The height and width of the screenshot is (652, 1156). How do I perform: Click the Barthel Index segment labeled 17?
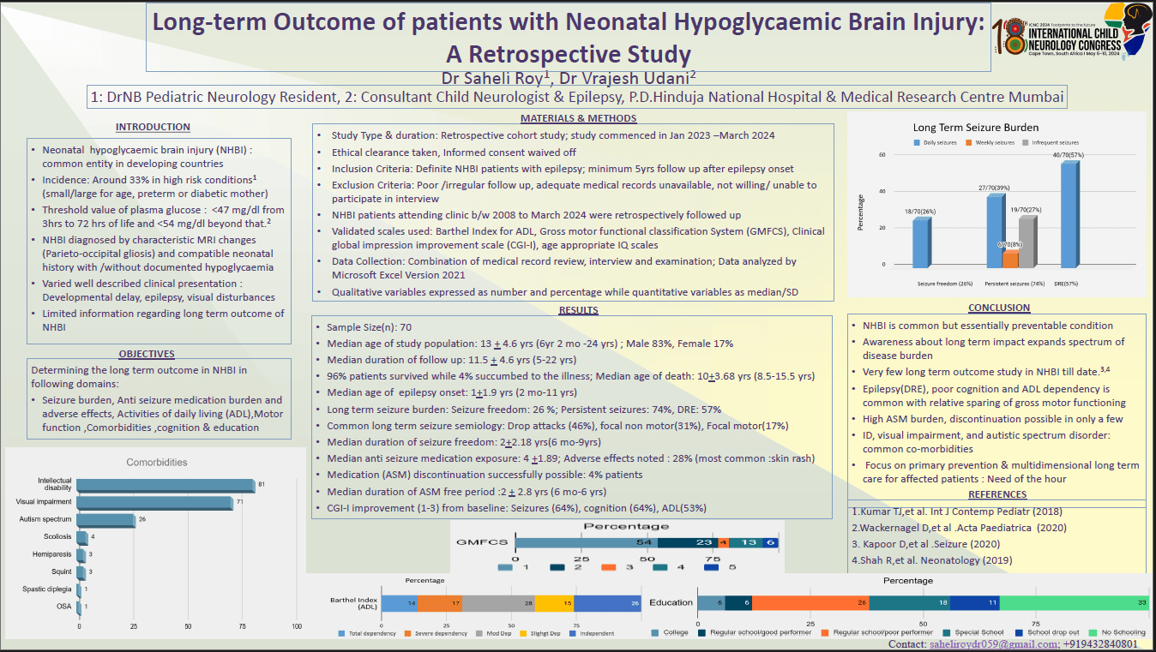click(x=440, y=603)
